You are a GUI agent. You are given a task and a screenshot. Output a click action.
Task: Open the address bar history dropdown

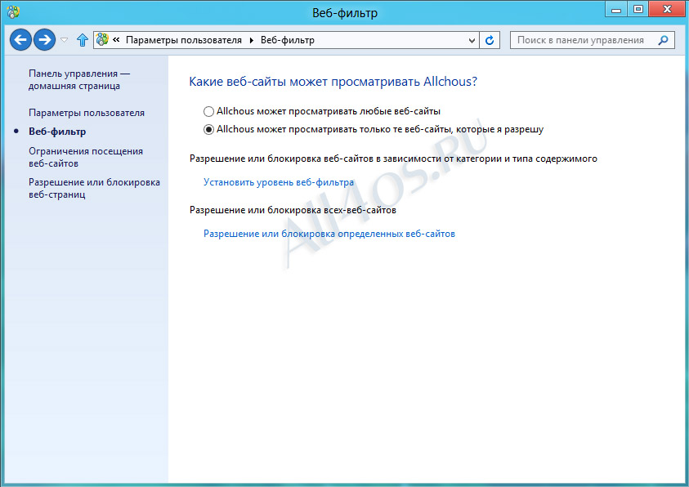click(x=472, y=40)
